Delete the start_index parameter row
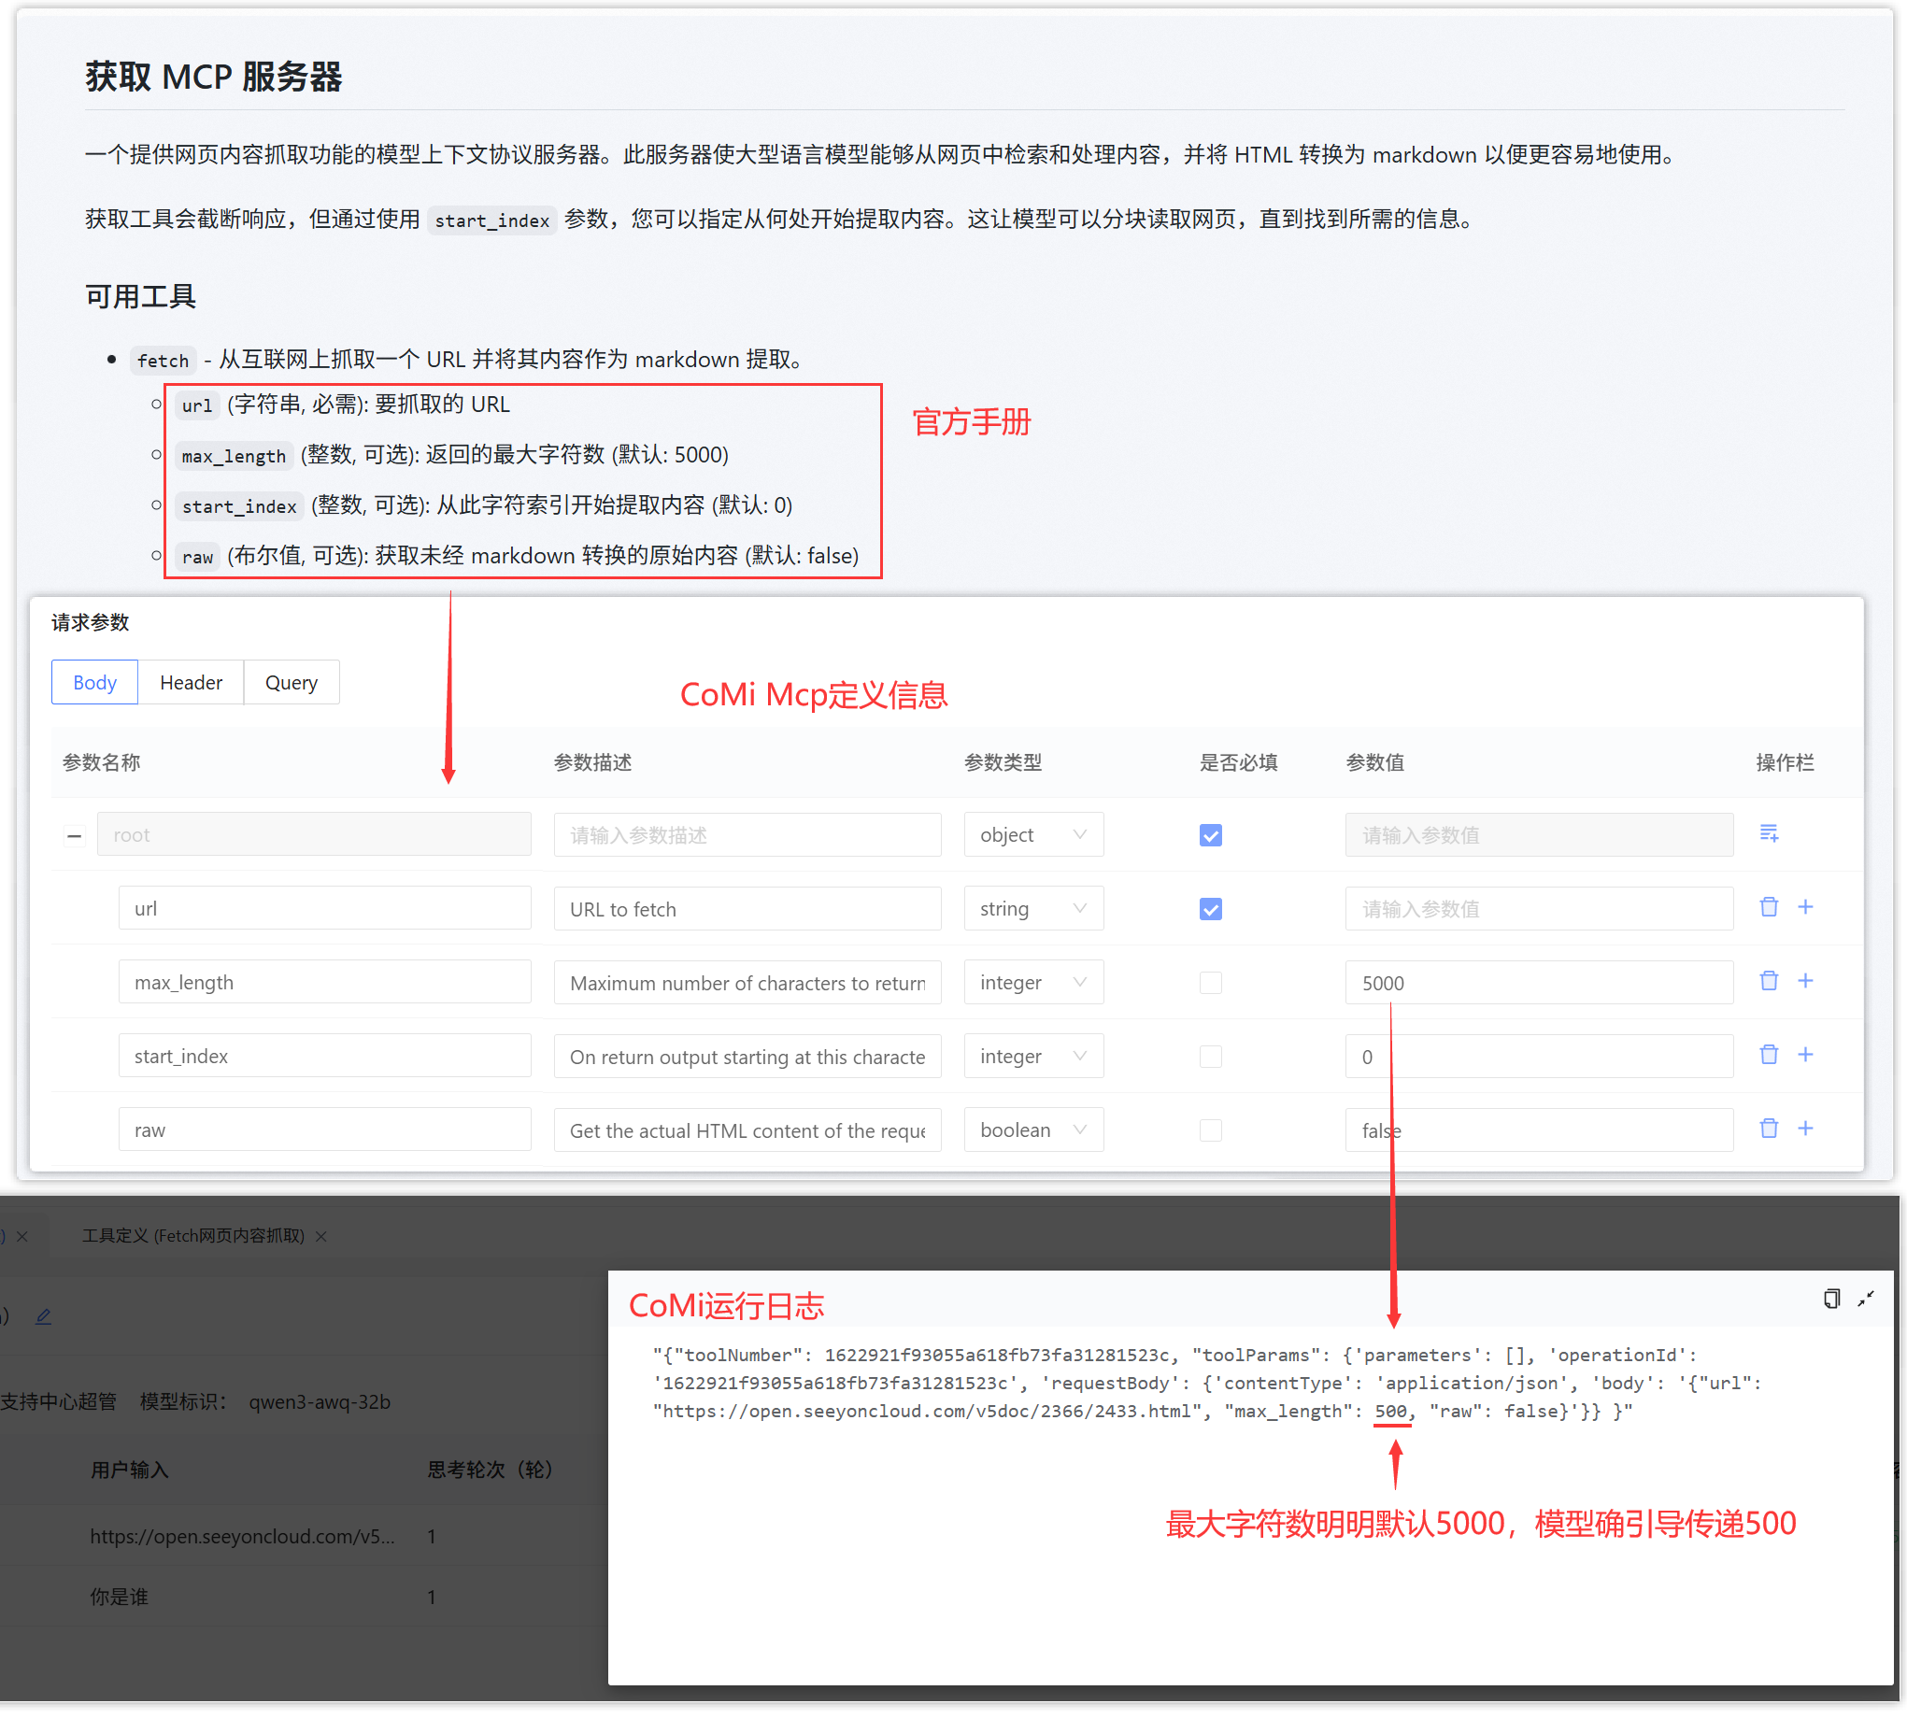 pos(1768,1055)
